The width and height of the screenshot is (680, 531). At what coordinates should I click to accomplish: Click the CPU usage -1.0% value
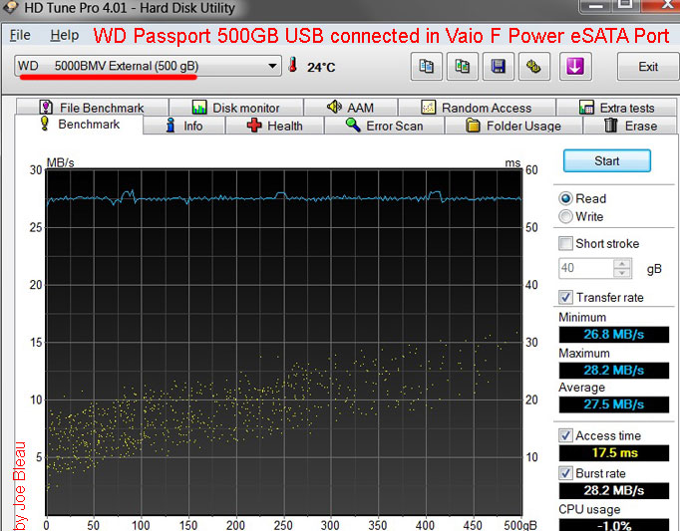pyautogui.click(x=613, y=524)
